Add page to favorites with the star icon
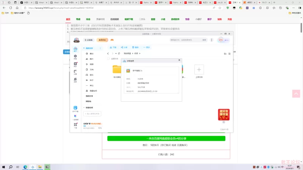Viewport: 303px width, 170px height. (x=220, y=8)
